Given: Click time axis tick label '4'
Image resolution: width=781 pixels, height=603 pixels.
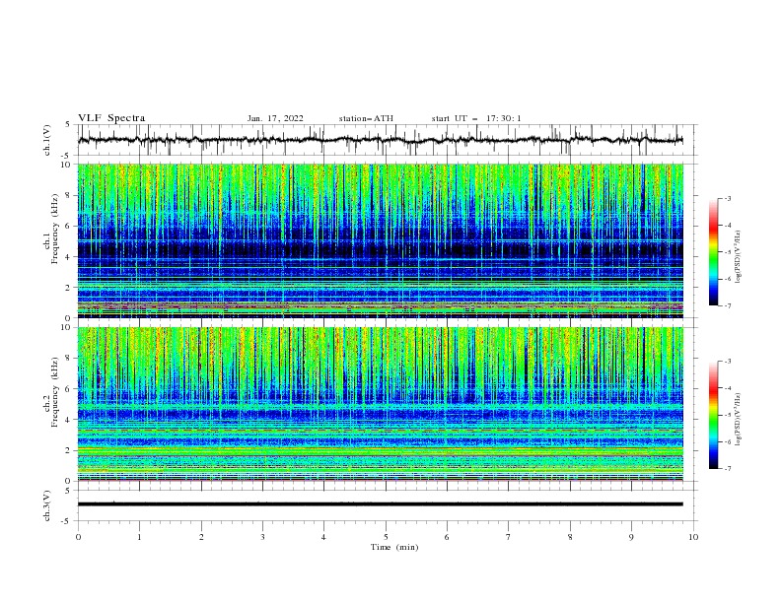Looking at the screenshot, I should (323, 537).
